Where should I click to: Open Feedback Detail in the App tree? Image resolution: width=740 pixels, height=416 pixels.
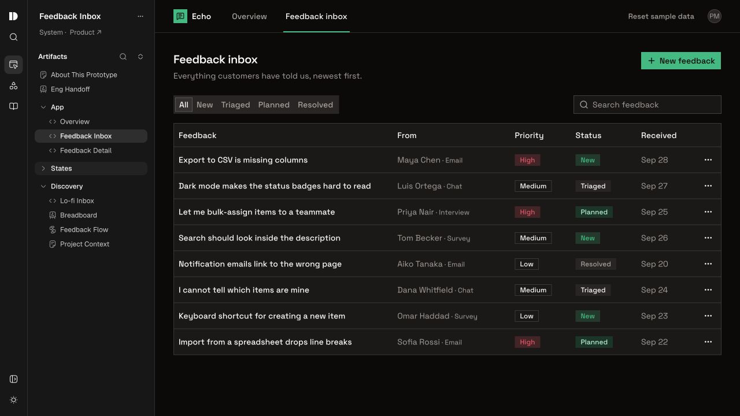tap(91, 150)
